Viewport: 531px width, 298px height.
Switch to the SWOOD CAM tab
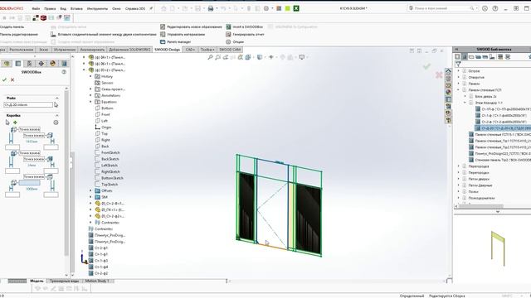230,50
